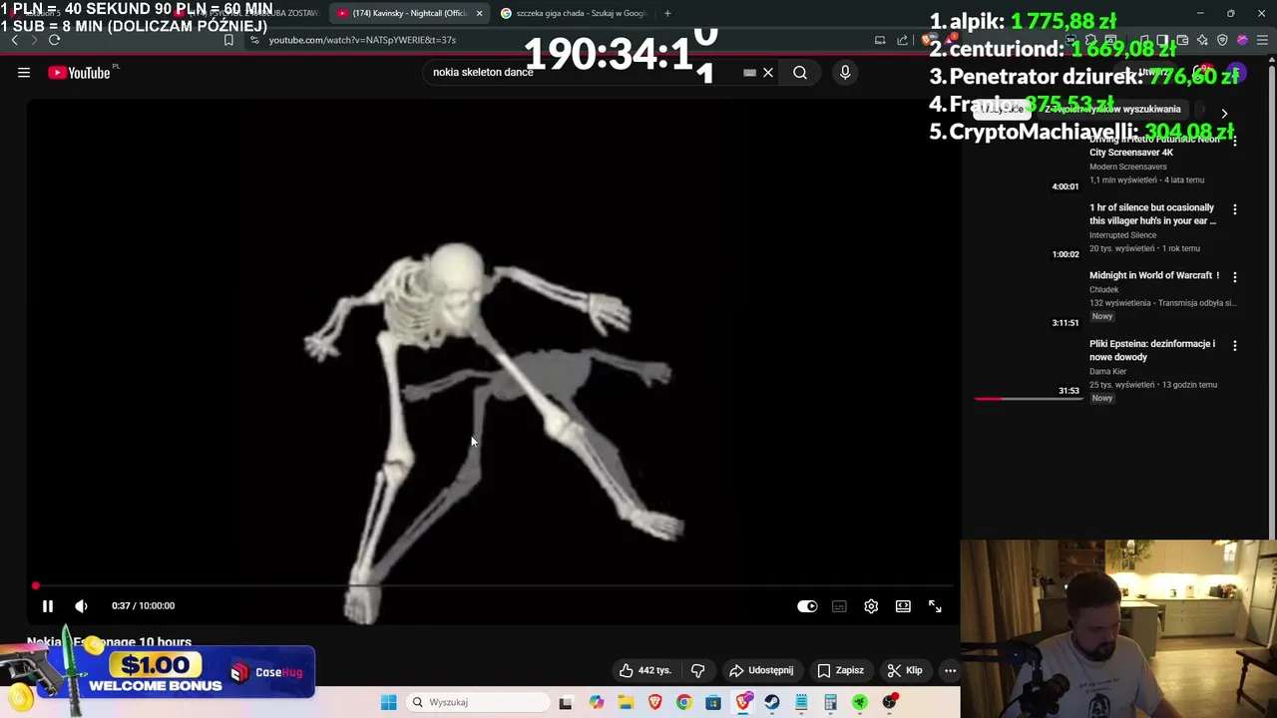Like the video with 442 tys.

coord(644,670)
